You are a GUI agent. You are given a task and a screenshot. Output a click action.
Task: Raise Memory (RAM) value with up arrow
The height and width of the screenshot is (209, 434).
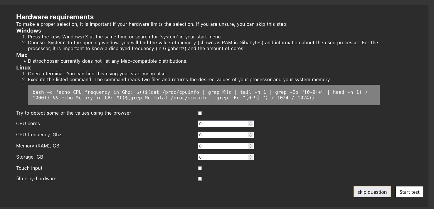250,145
